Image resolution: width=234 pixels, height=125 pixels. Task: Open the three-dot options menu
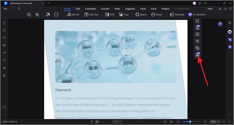211,3
